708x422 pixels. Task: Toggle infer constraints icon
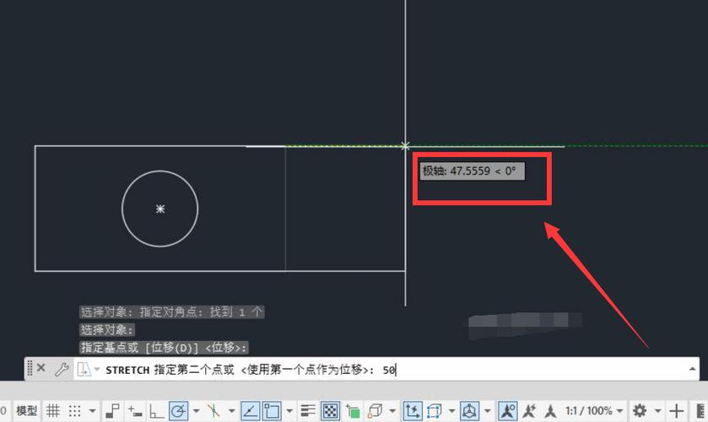coord(113,411)
